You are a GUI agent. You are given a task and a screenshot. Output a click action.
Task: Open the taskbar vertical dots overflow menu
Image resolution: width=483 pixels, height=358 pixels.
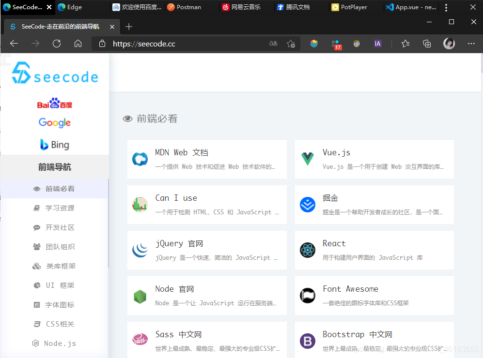tap(446, 7)
